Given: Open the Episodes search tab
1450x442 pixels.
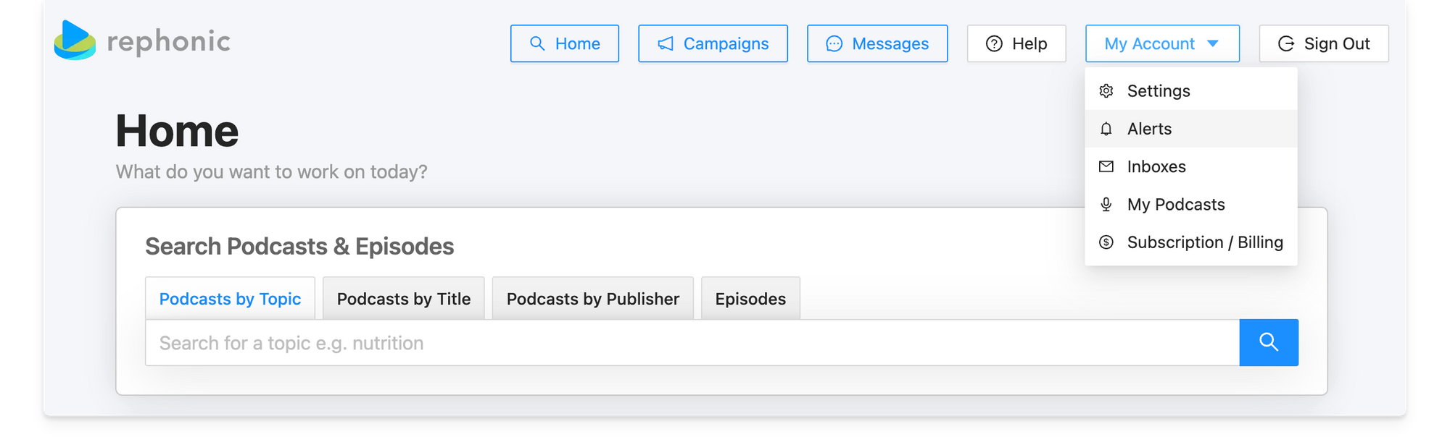Looking at the screenshot, I should (750, 299).
